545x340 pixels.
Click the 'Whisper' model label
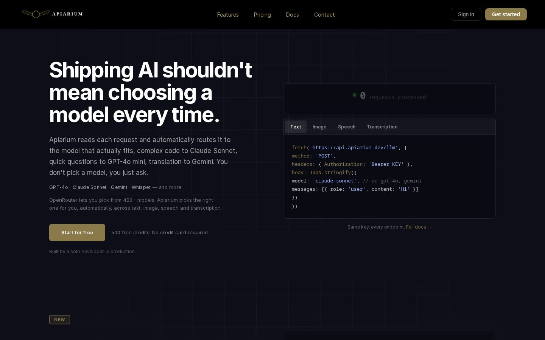pyautogui.click(x=141, y=187)
